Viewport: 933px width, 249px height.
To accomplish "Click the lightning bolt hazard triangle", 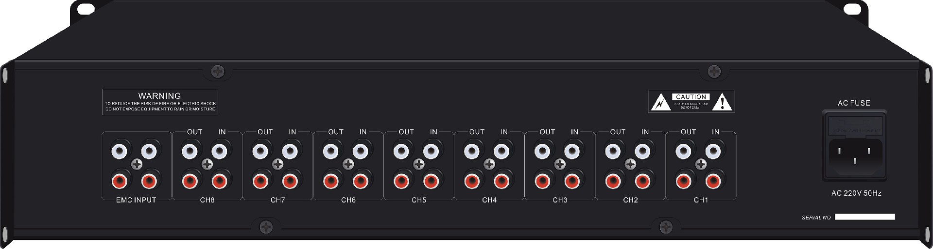I will point(660,102).
